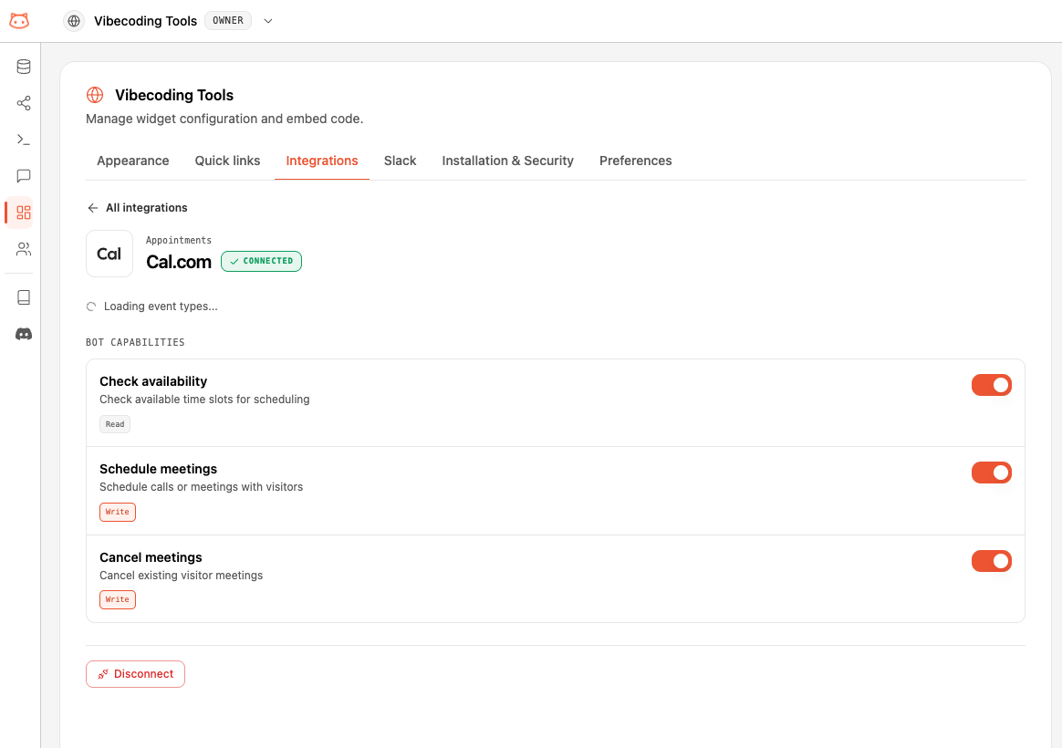Switch to the Appearance tab
This screenshot has height=748, width=1062.
click(x=133, y=161)
